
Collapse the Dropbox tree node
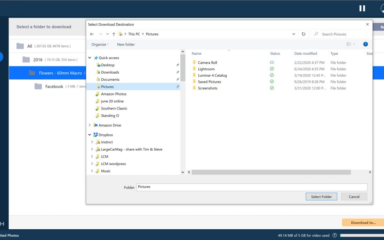90,135
